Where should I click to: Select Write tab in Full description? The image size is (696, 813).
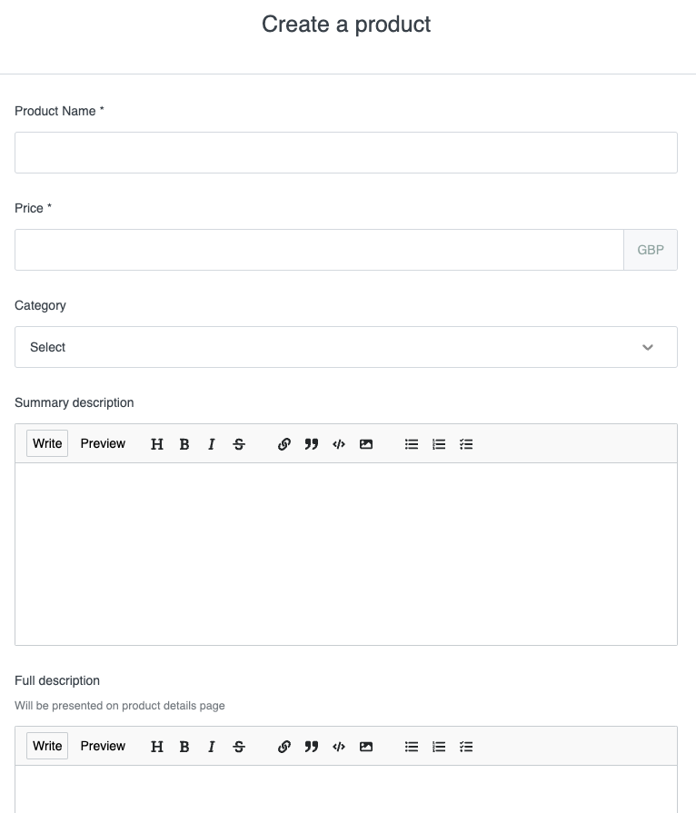(x=47, y=746)
